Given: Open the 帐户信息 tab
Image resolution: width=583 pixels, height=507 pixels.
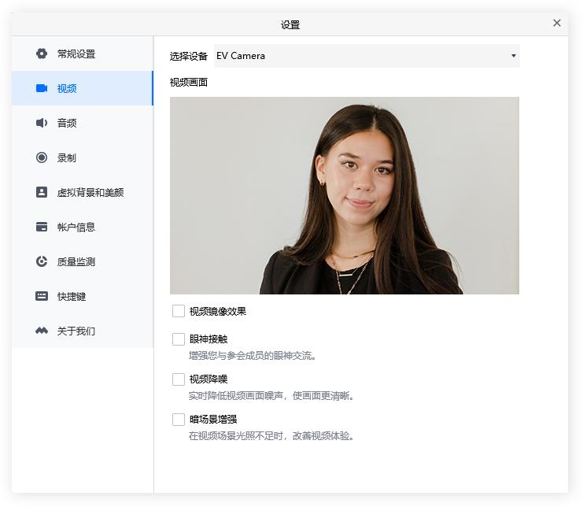Looking at the screenshot, I should click(83, 227).
